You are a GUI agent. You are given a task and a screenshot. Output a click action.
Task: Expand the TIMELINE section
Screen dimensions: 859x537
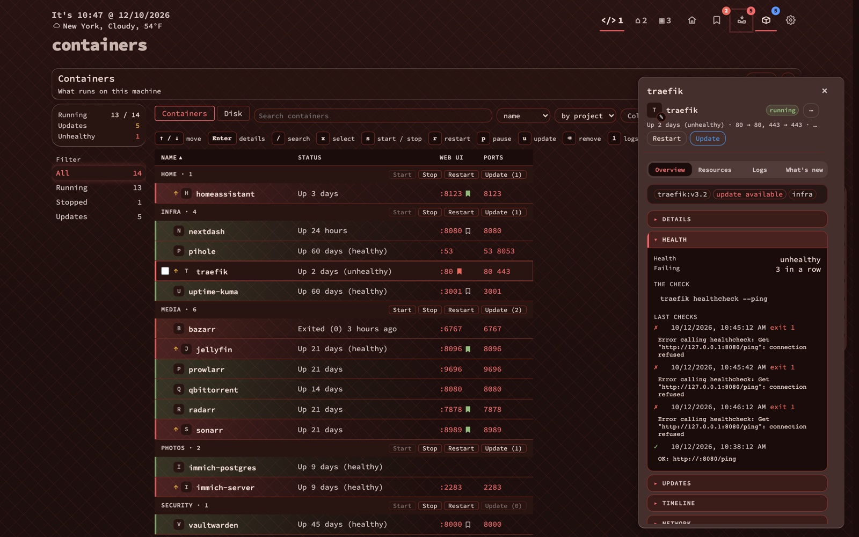pos(737,503)
